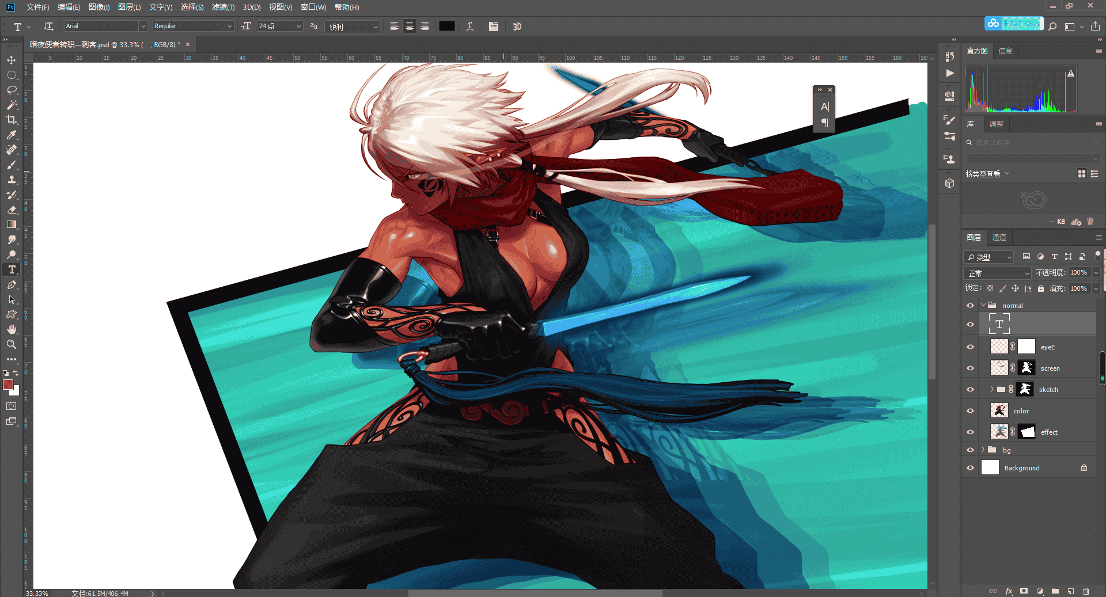
Task: Hide the eyeE layer
Action: (970, 347)
